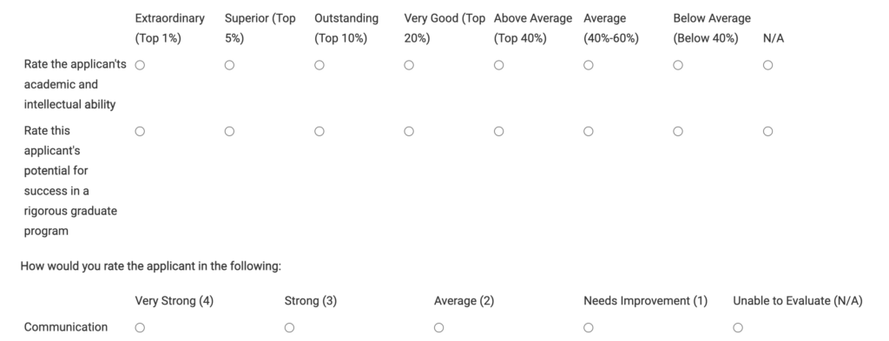Rate graduate program potential as Extraordinary

click(x=140, y=131)
